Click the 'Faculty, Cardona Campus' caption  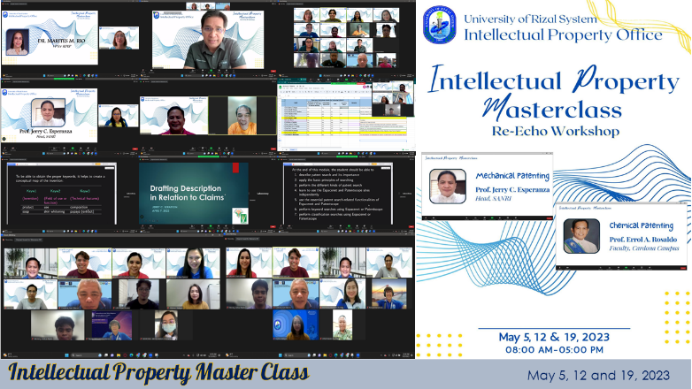[x=644, y=248]
